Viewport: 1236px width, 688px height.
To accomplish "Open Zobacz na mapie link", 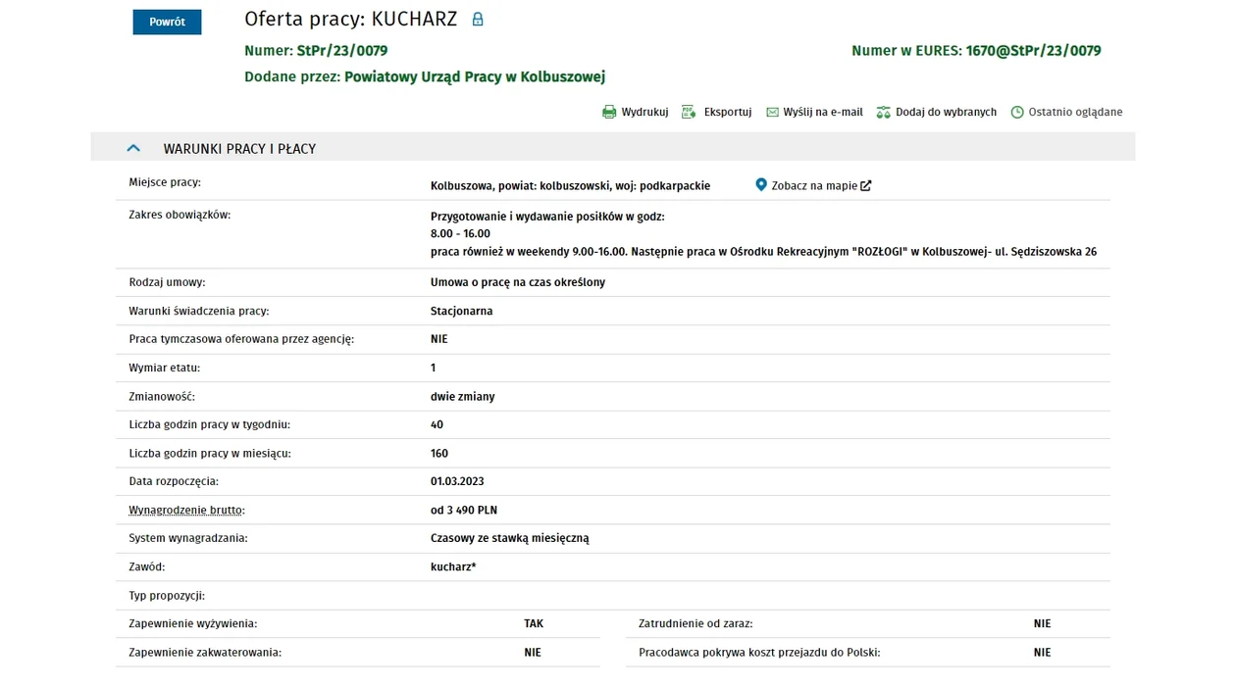I will 814,185.
